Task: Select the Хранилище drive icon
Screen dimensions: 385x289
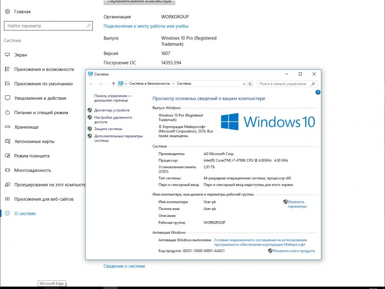Action: [8, 127]
